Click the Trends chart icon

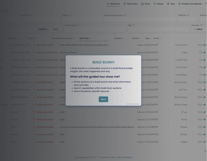tap(142, 4)
